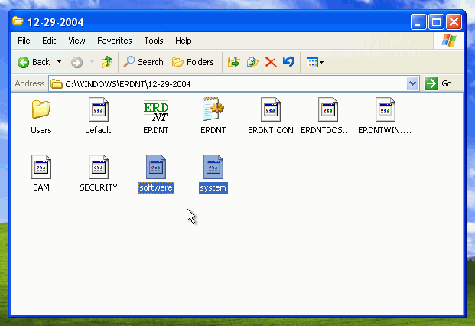Click the grayed Forward arrow button
The image size is (475, 326).
[76, 63]
